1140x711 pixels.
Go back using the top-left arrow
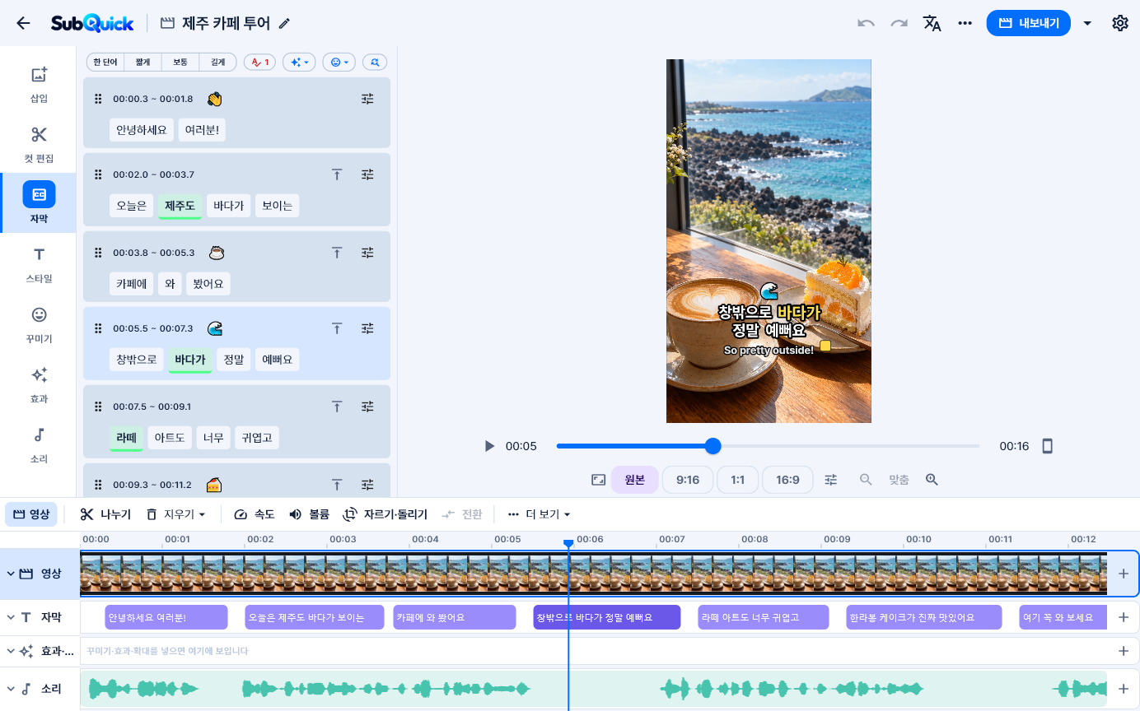[23, 23]
